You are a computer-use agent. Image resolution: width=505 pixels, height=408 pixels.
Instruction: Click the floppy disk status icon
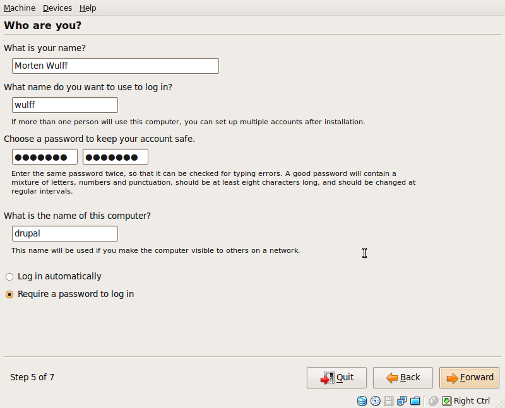[x=388, y=401]
